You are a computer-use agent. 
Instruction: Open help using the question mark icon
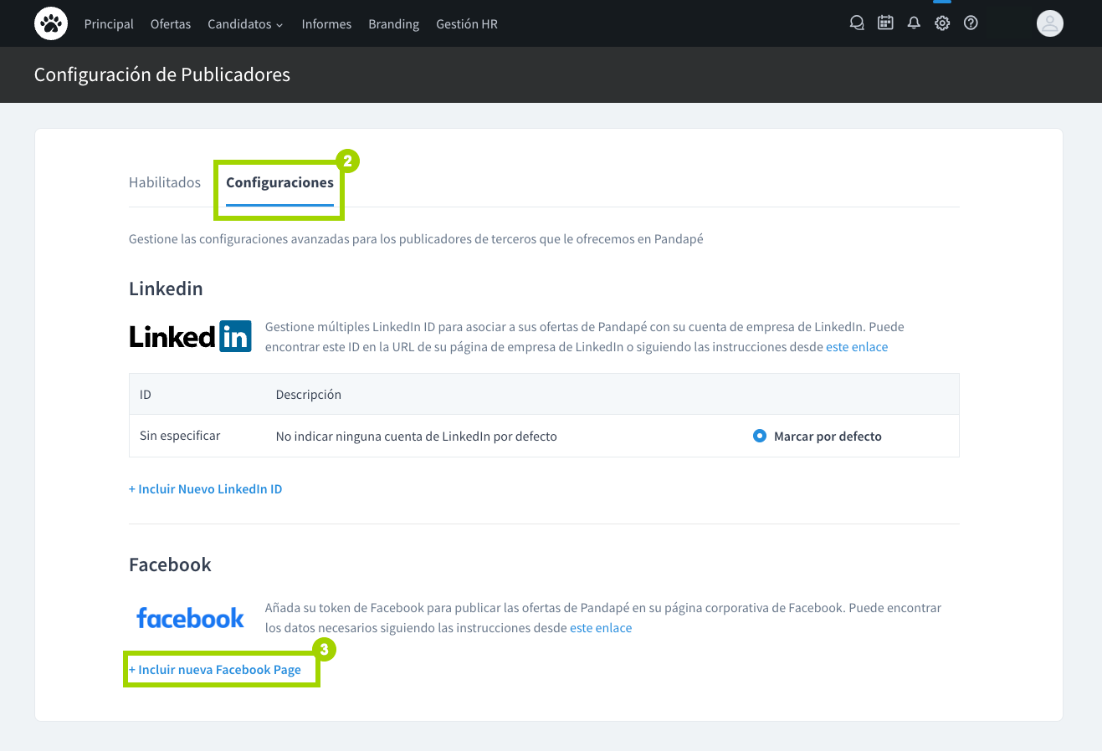(971, 23)
